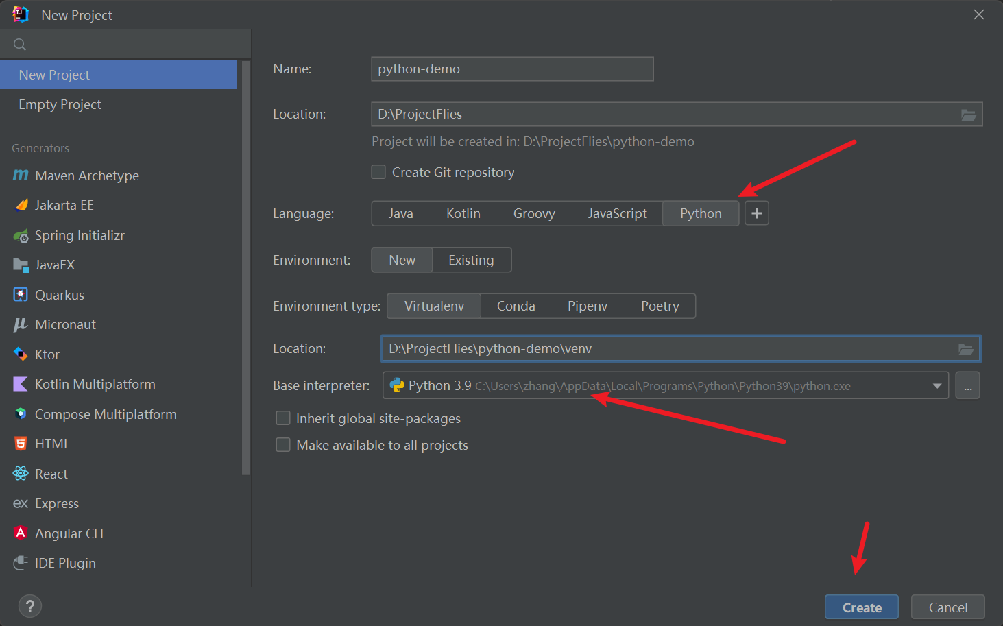
Task: Click the Python39 python.exe interpreter path text
Action: 663,386
